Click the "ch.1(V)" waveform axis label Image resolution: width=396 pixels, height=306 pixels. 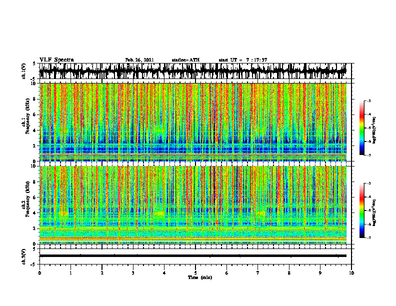[23, 71]
